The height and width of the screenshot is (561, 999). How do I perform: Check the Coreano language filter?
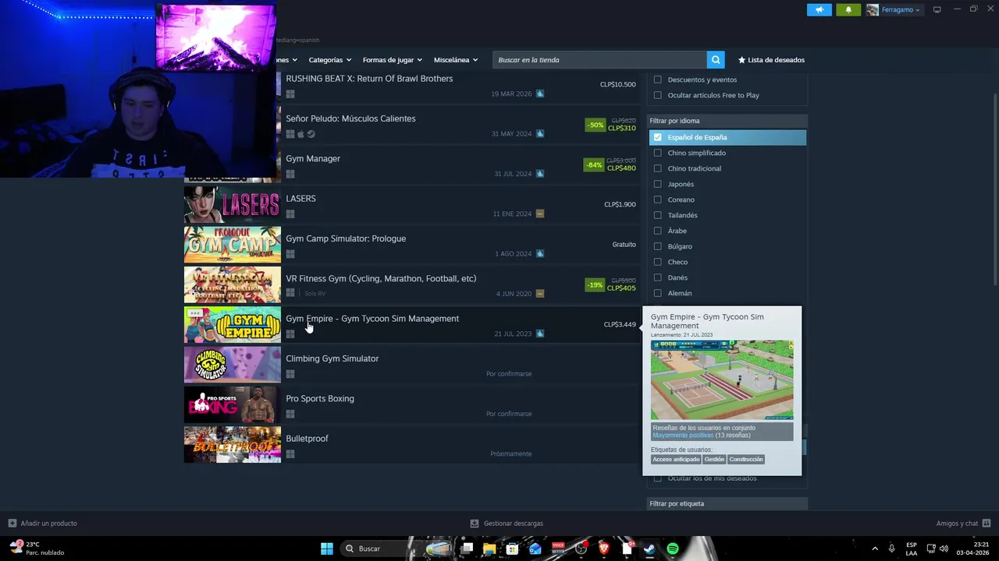coord(657,199)
